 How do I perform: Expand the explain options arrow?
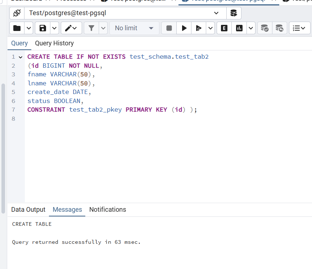coord(251,28)
